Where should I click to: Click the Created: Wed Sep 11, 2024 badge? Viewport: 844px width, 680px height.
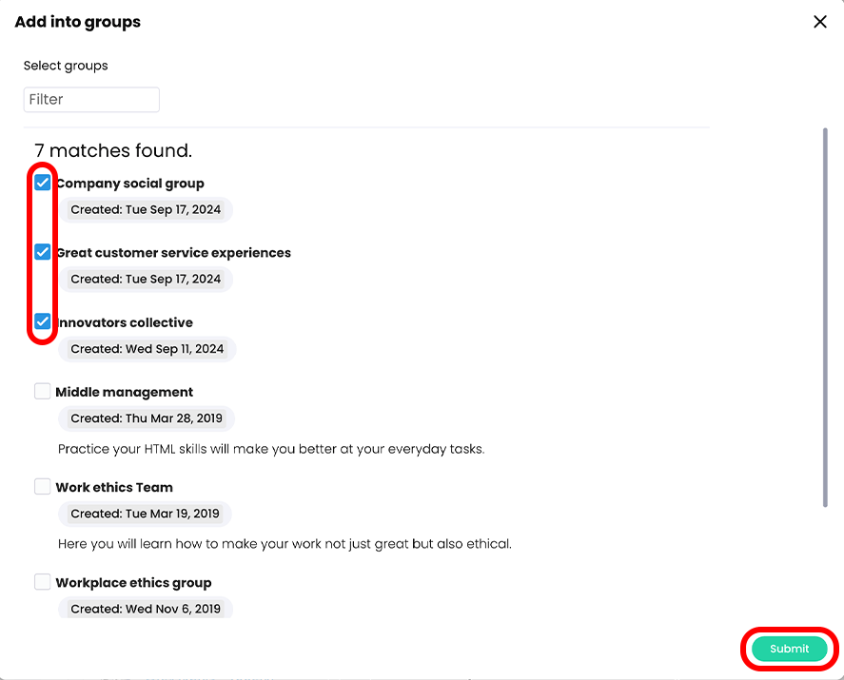tap(147, 349)
